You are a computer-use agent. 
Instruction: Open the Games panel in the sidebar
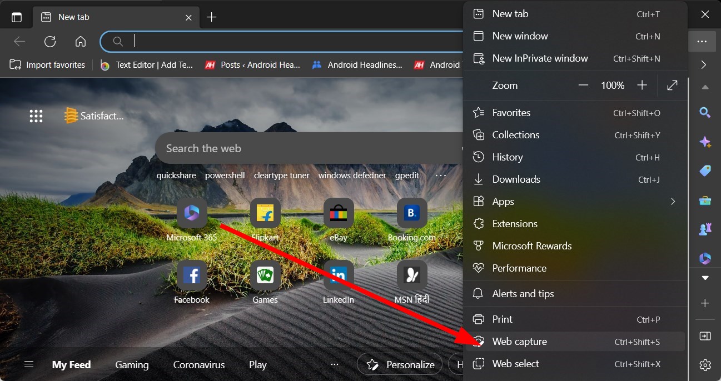[705, 229]
